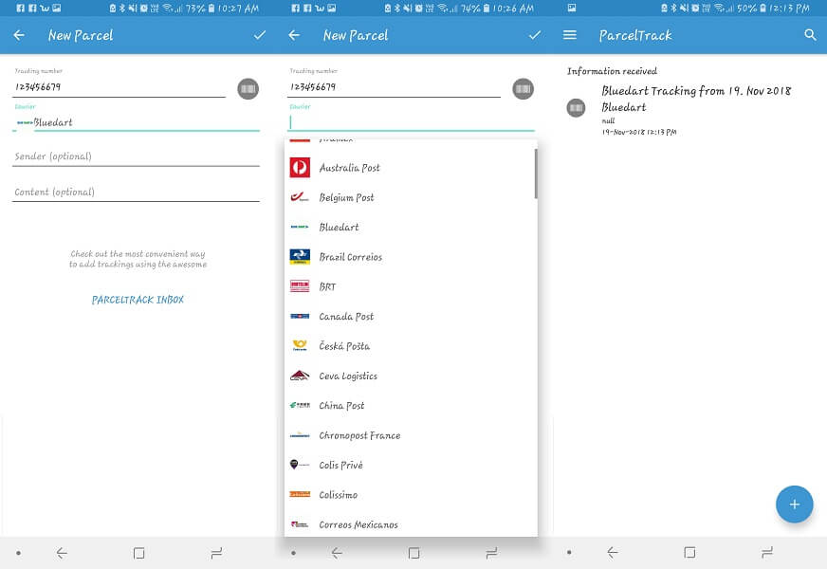The height and width of the screenshot is (569, 827).
Task: Click the Content (optional) field
Action: [136, 192]
